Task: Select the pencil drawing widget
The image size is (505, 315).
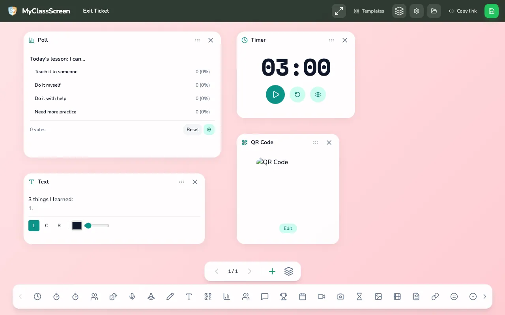Action: click(170, 296)
